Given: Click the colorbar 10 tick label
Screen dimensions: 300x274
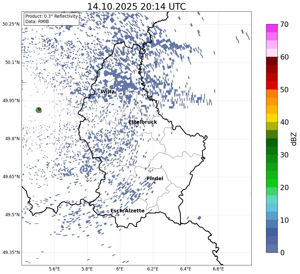Looking at the screenshot, I should point(284,220).
